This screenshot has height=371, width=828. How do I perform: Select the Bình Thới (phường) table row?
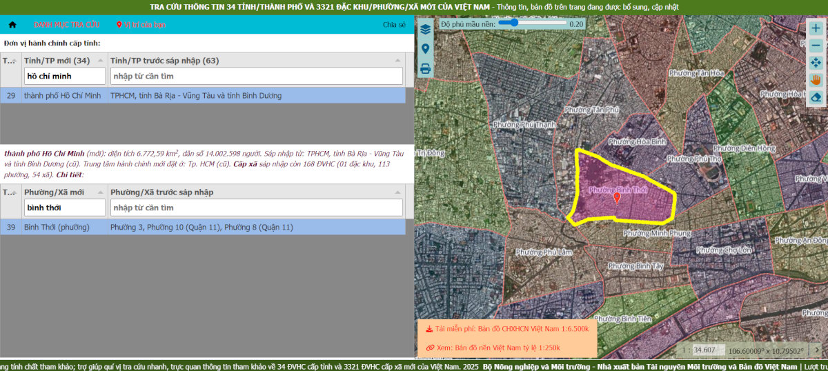[203, 228]
